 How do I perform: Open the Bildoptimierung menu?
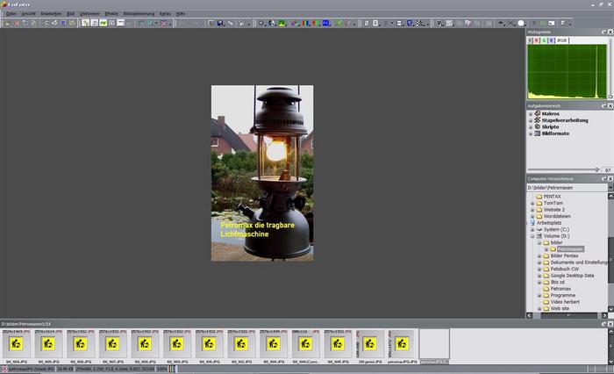[x=139, y=14]
